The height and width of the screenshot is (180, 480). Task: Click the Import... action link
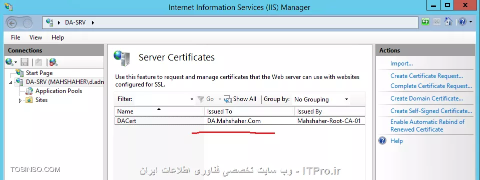pyautogui.click(x=401, y=63)
